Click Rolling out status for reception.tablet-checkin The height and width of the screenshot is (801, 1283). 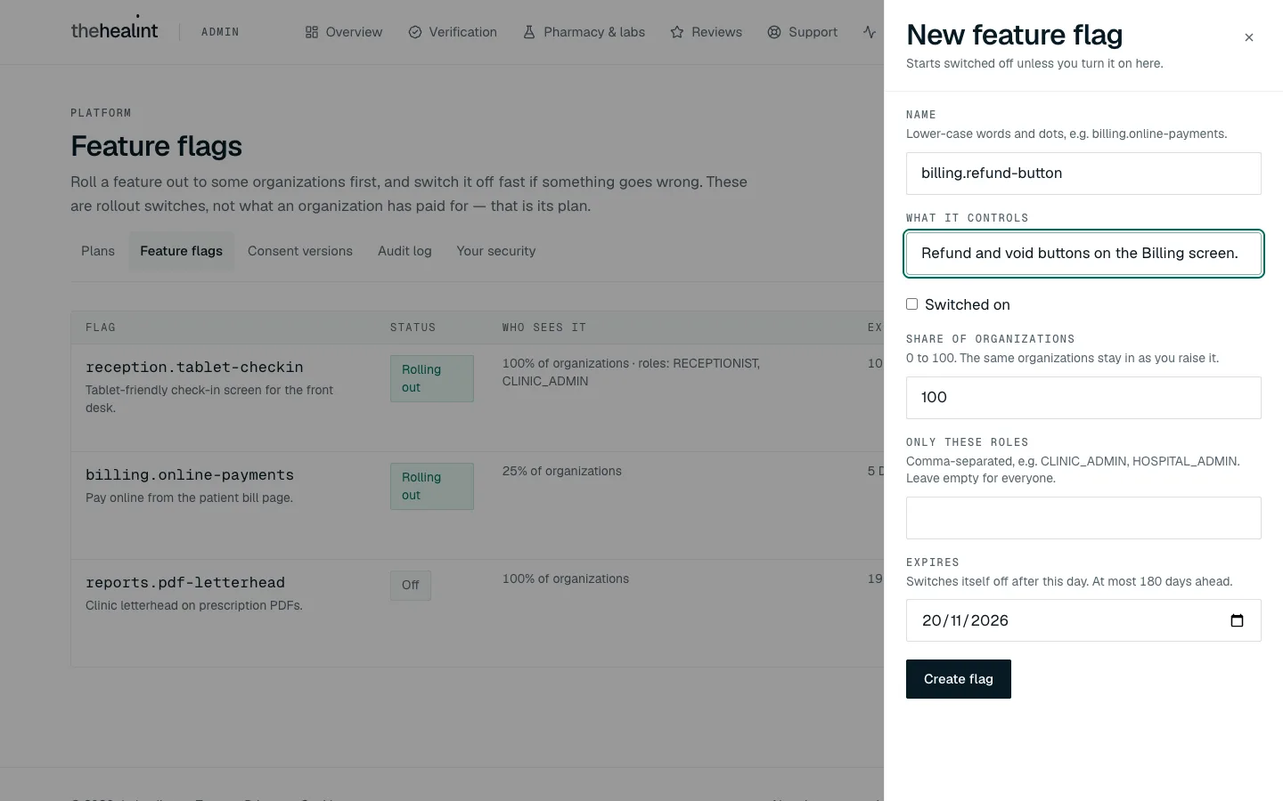(x=432, y=378)
